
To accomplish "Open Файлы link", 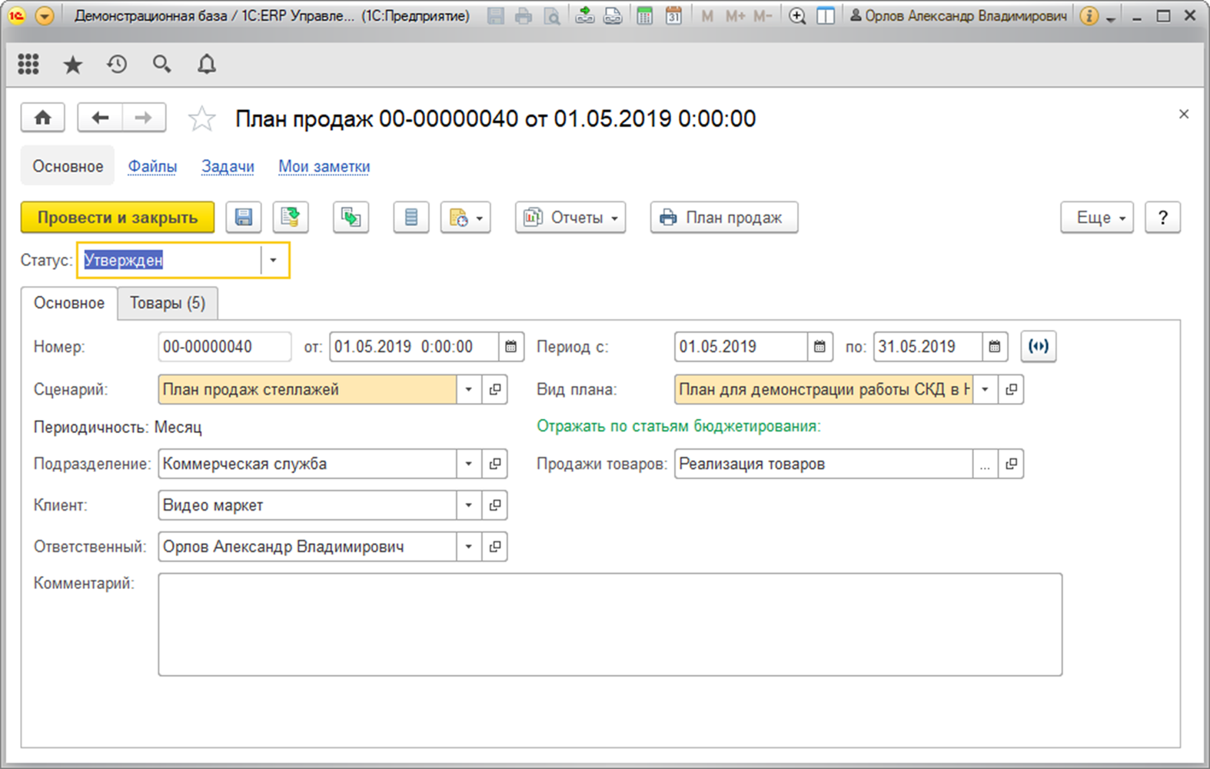I will pyautogui.click(x=152, y=166).
